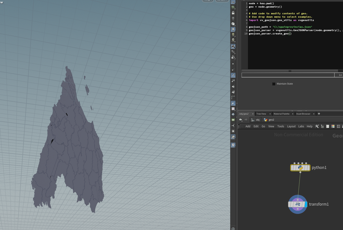Select the transform1 node

(x=297, y=204)
